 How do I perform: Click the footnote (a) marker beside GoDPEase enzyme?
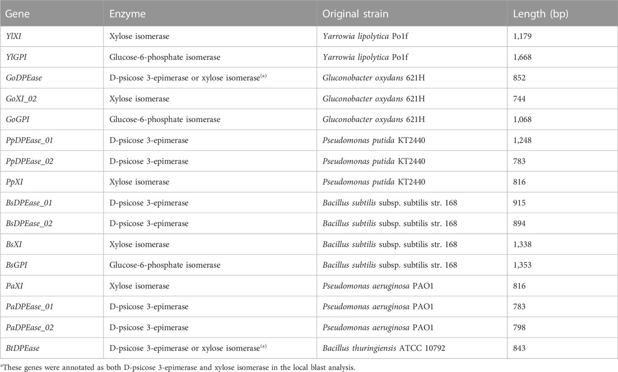(263, 76)
